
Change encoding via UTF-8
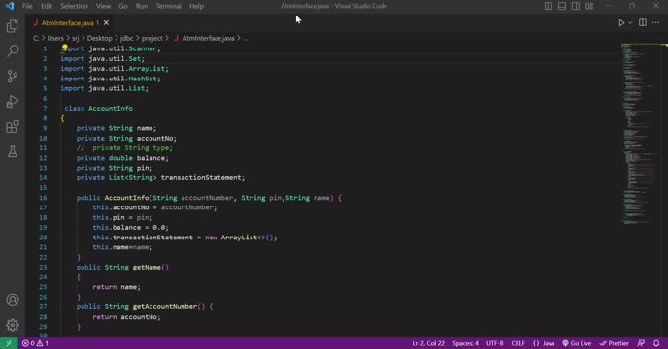(494, 343)
